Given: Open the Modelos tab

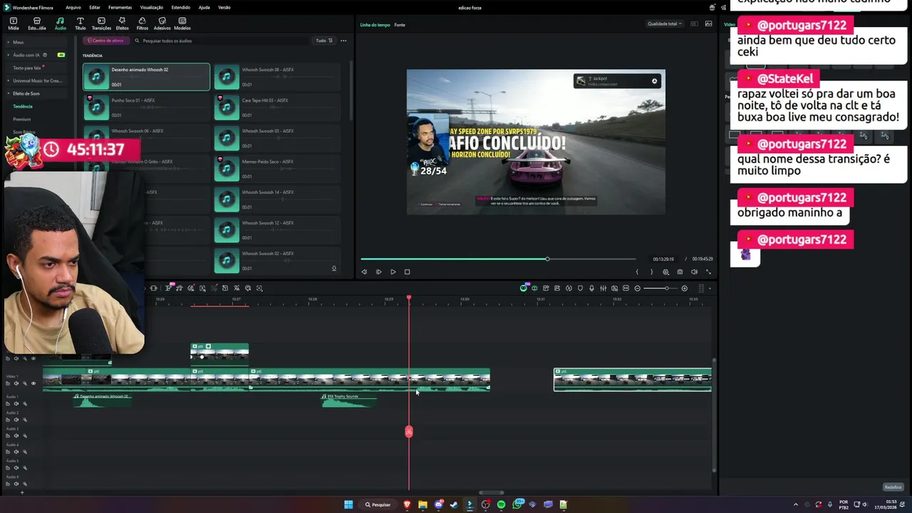Looking at the screenshot, I should (x=182, y=24).
